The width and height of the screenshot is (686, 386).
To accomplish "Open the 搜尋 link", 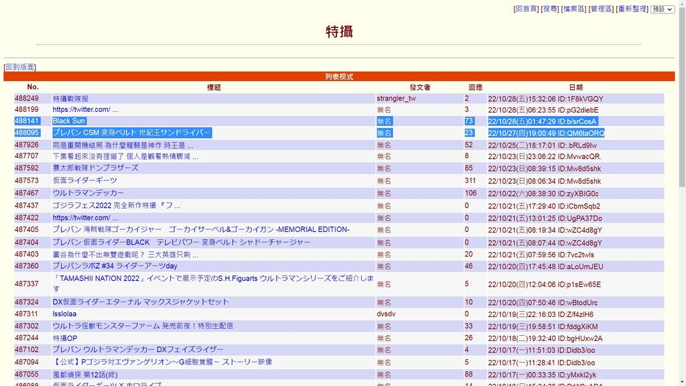I will coord(549,9).
